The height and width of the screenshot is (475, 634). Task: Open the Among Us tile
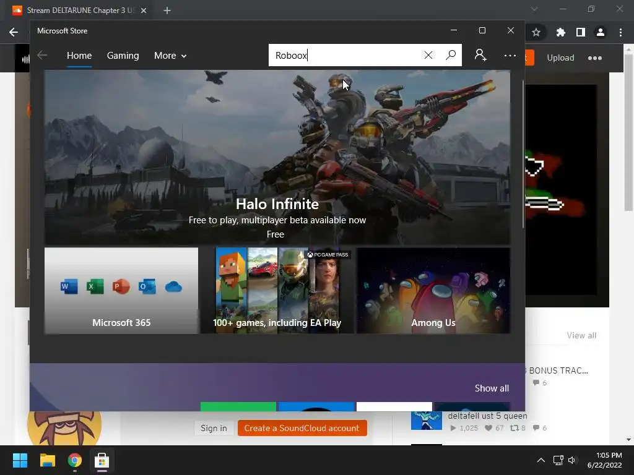coord(433,291)
